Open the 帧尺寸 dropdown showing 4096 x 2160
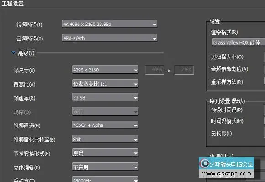 point(105,70)
